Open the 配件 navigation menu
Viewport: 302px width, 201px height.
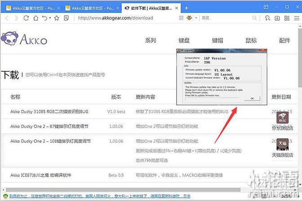point(284,40)
